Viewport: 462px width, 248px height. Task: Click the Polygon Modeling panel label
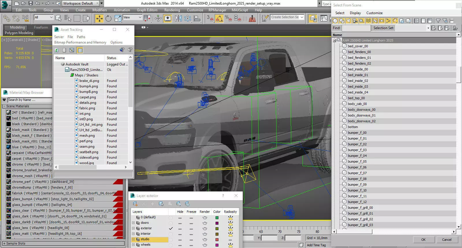click(19, 33)
